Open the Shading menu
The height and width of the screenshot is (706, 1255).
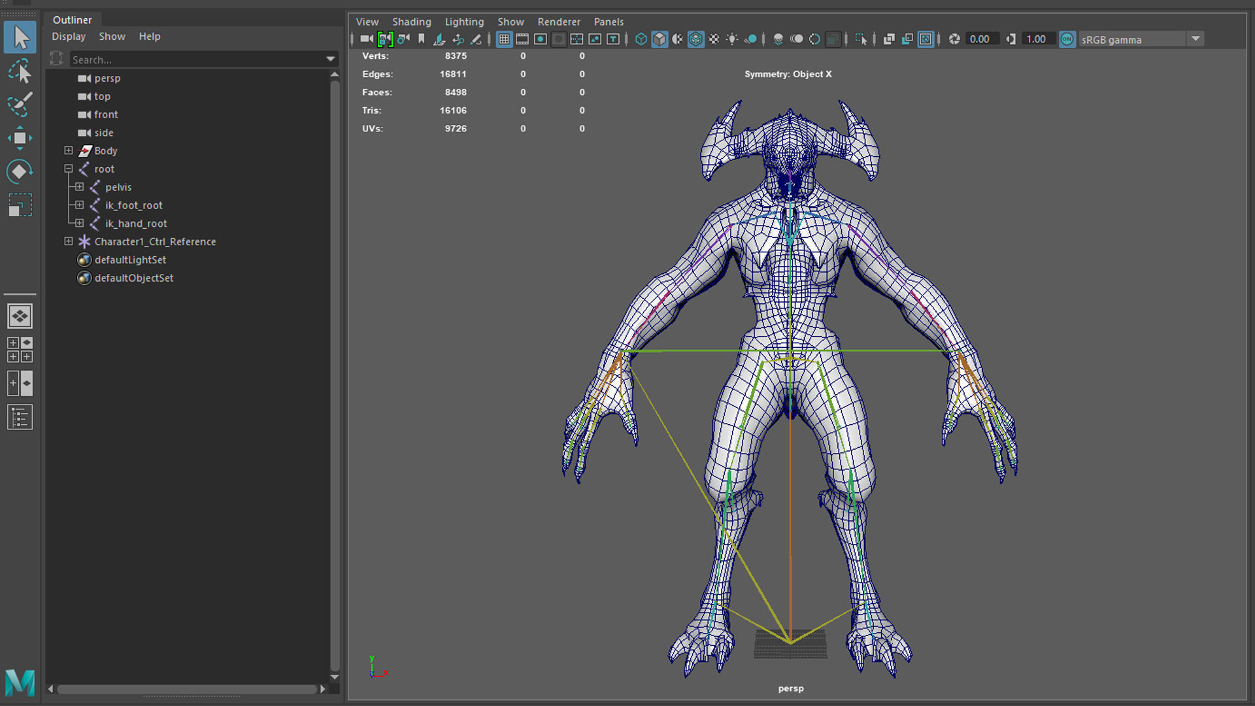click(411, 22)
